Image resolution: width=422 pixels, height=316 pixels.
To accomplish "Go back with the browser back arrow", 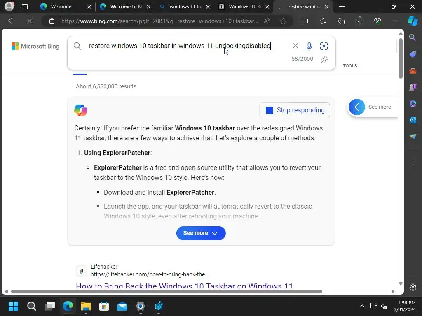I will click(11, 21).
